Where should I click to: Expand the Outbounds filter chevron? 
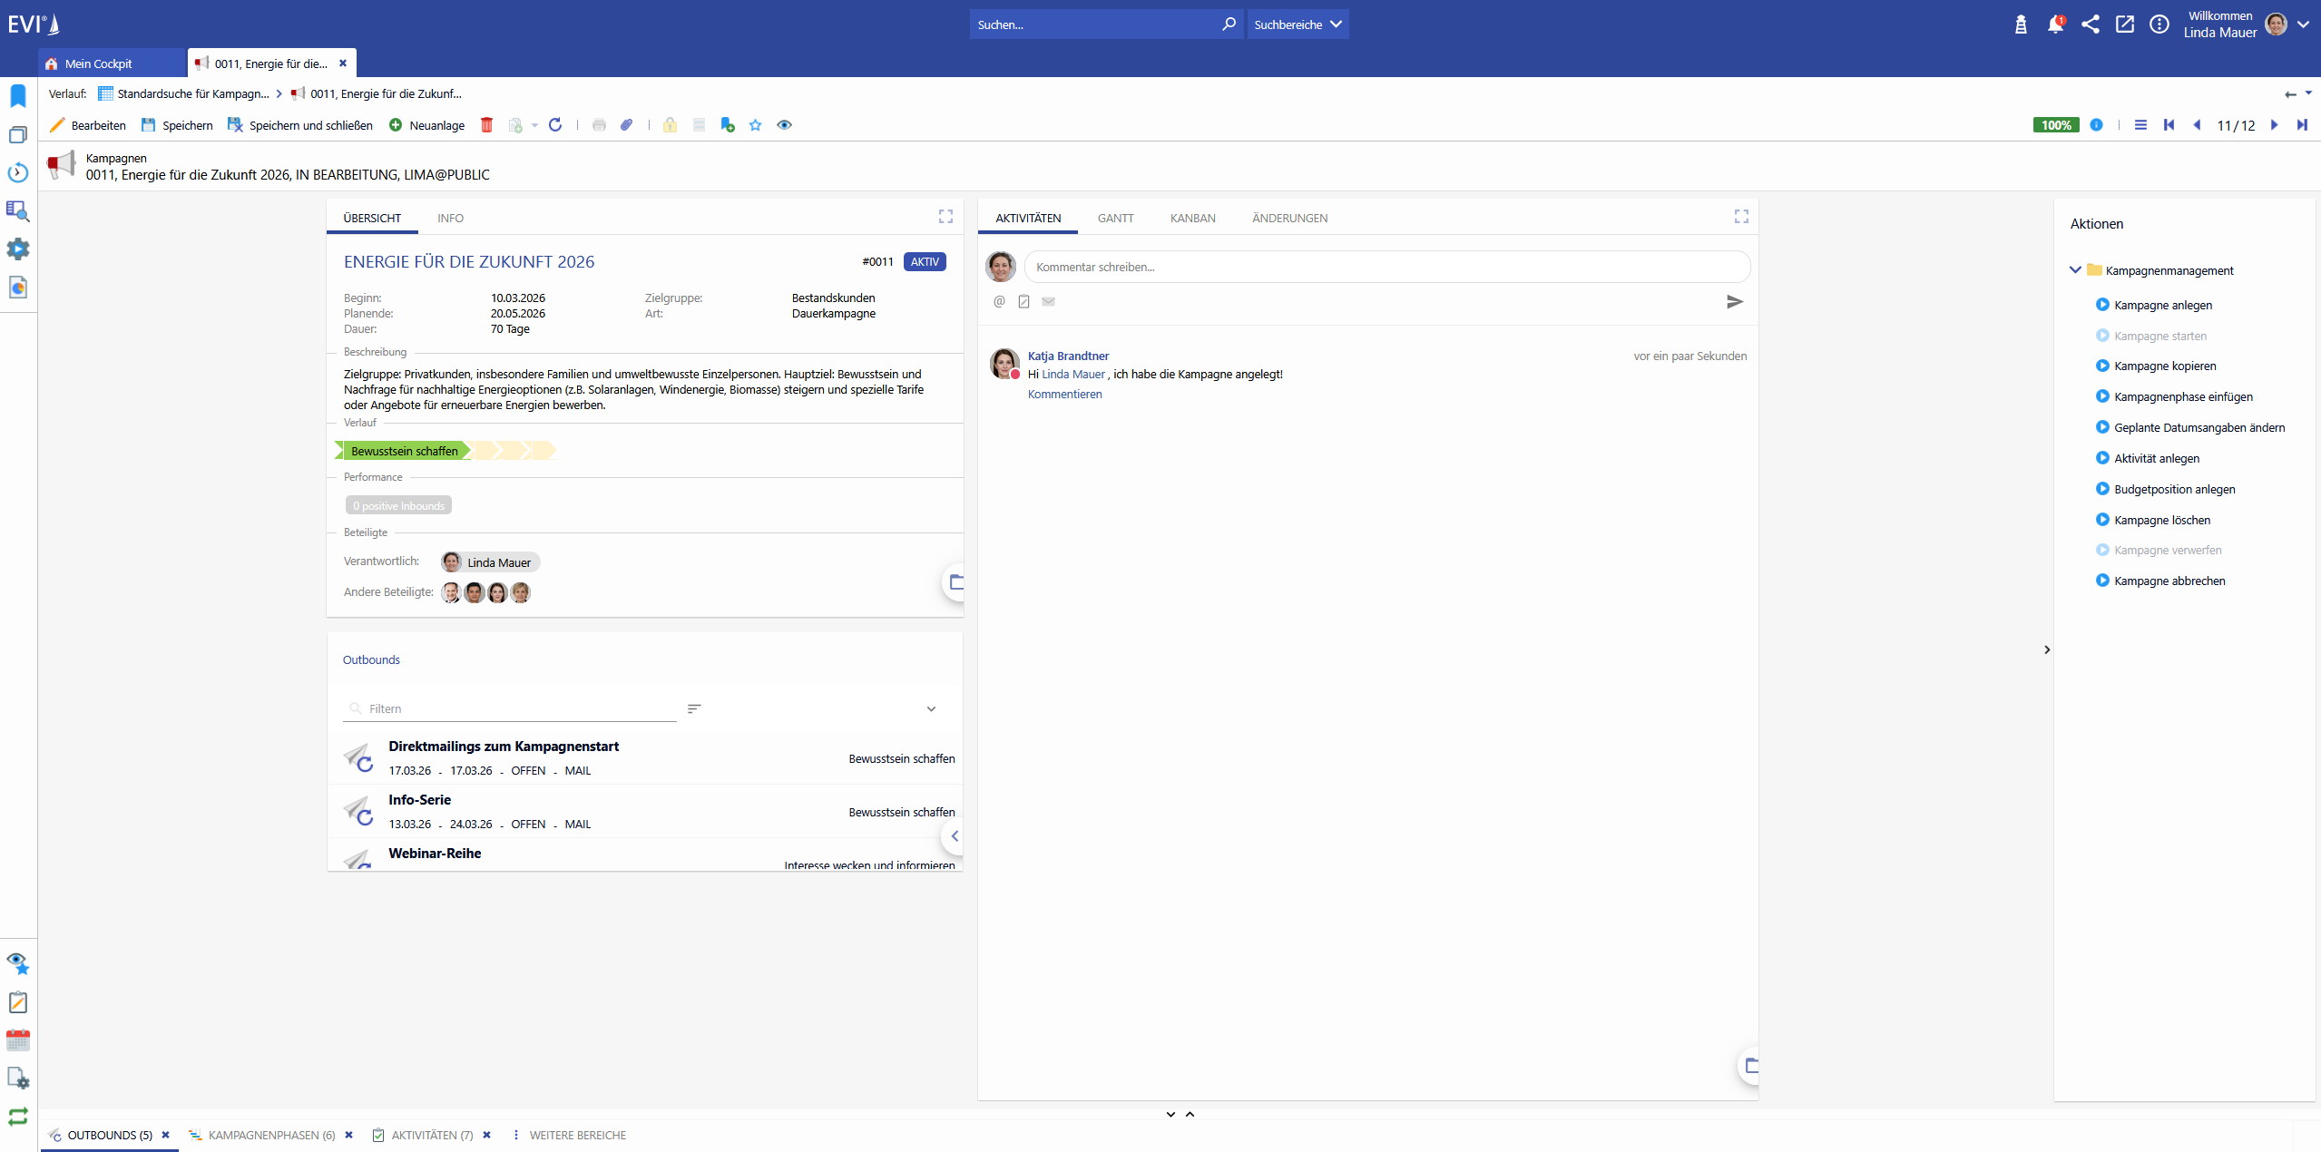click(x=931, y=709)
